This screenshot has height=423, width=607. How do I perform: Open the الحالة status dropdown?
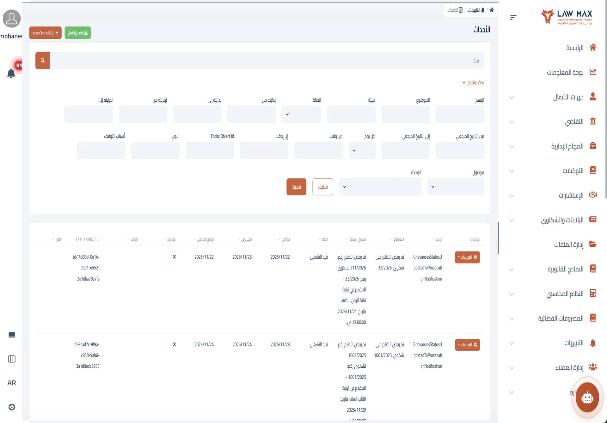click(x=301, y=114)
